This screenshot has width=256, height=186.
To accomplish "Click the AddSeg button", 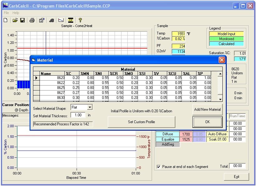I will [168, 144].
